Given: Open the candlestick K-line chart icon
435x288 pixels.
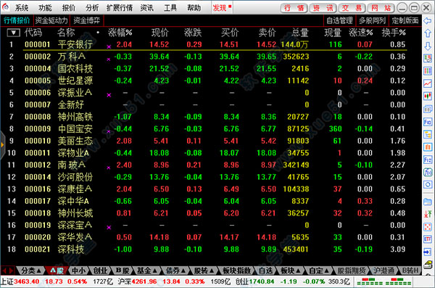Looking at the screenshot, I should pos(428,96).
